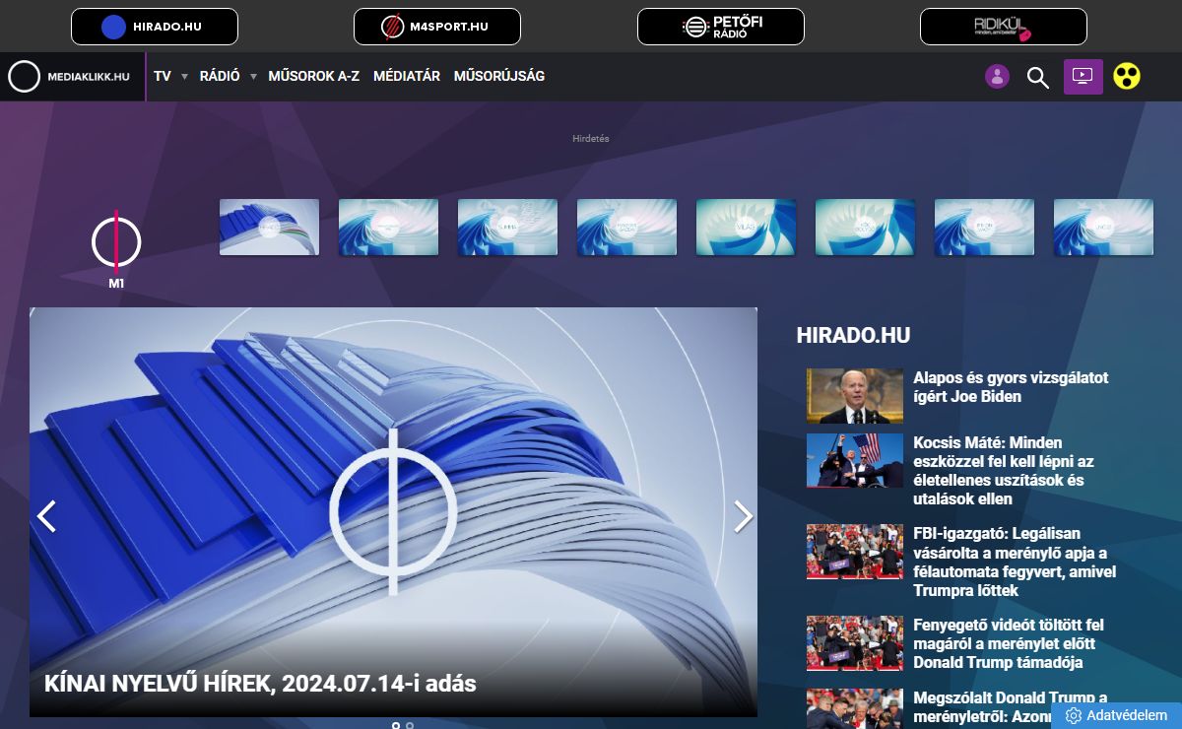The image size is (1182, 729).
Task: Click the search magnifier icon
Action: pyautogui.click(x=1038, y=78)
